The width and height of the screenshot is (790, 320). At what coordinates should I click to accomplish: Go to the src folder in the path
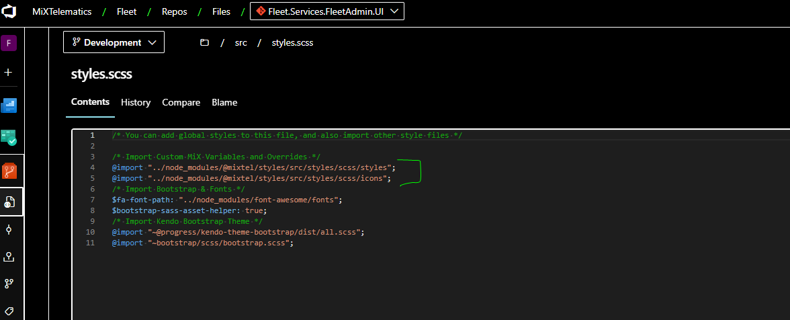pyautogui.click(x=240, y=42)
